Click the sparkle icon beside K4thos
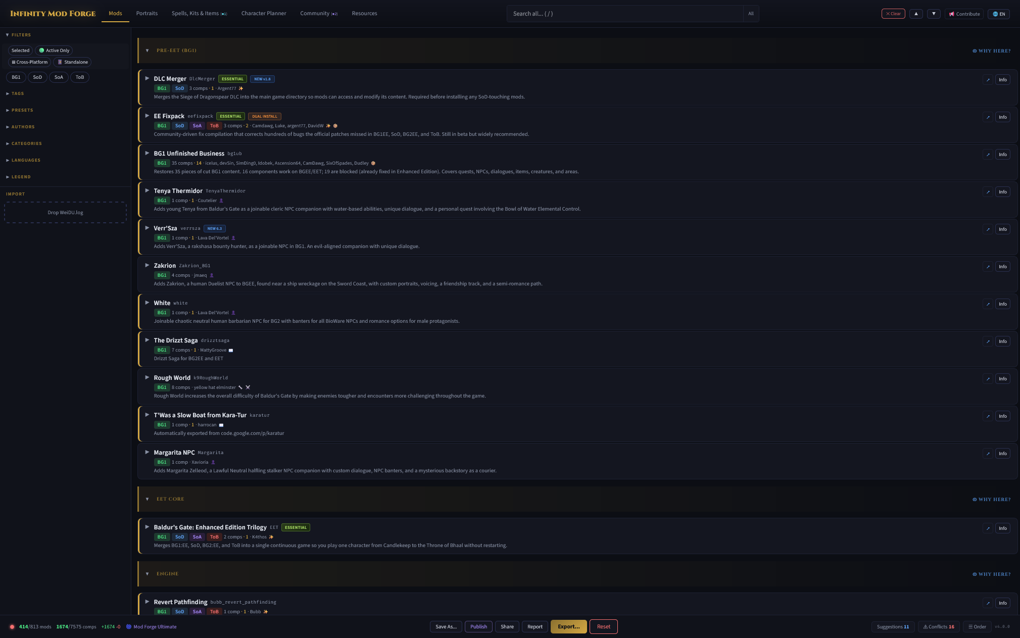The width and height of the screenshot is (1020, 638). 271,537
